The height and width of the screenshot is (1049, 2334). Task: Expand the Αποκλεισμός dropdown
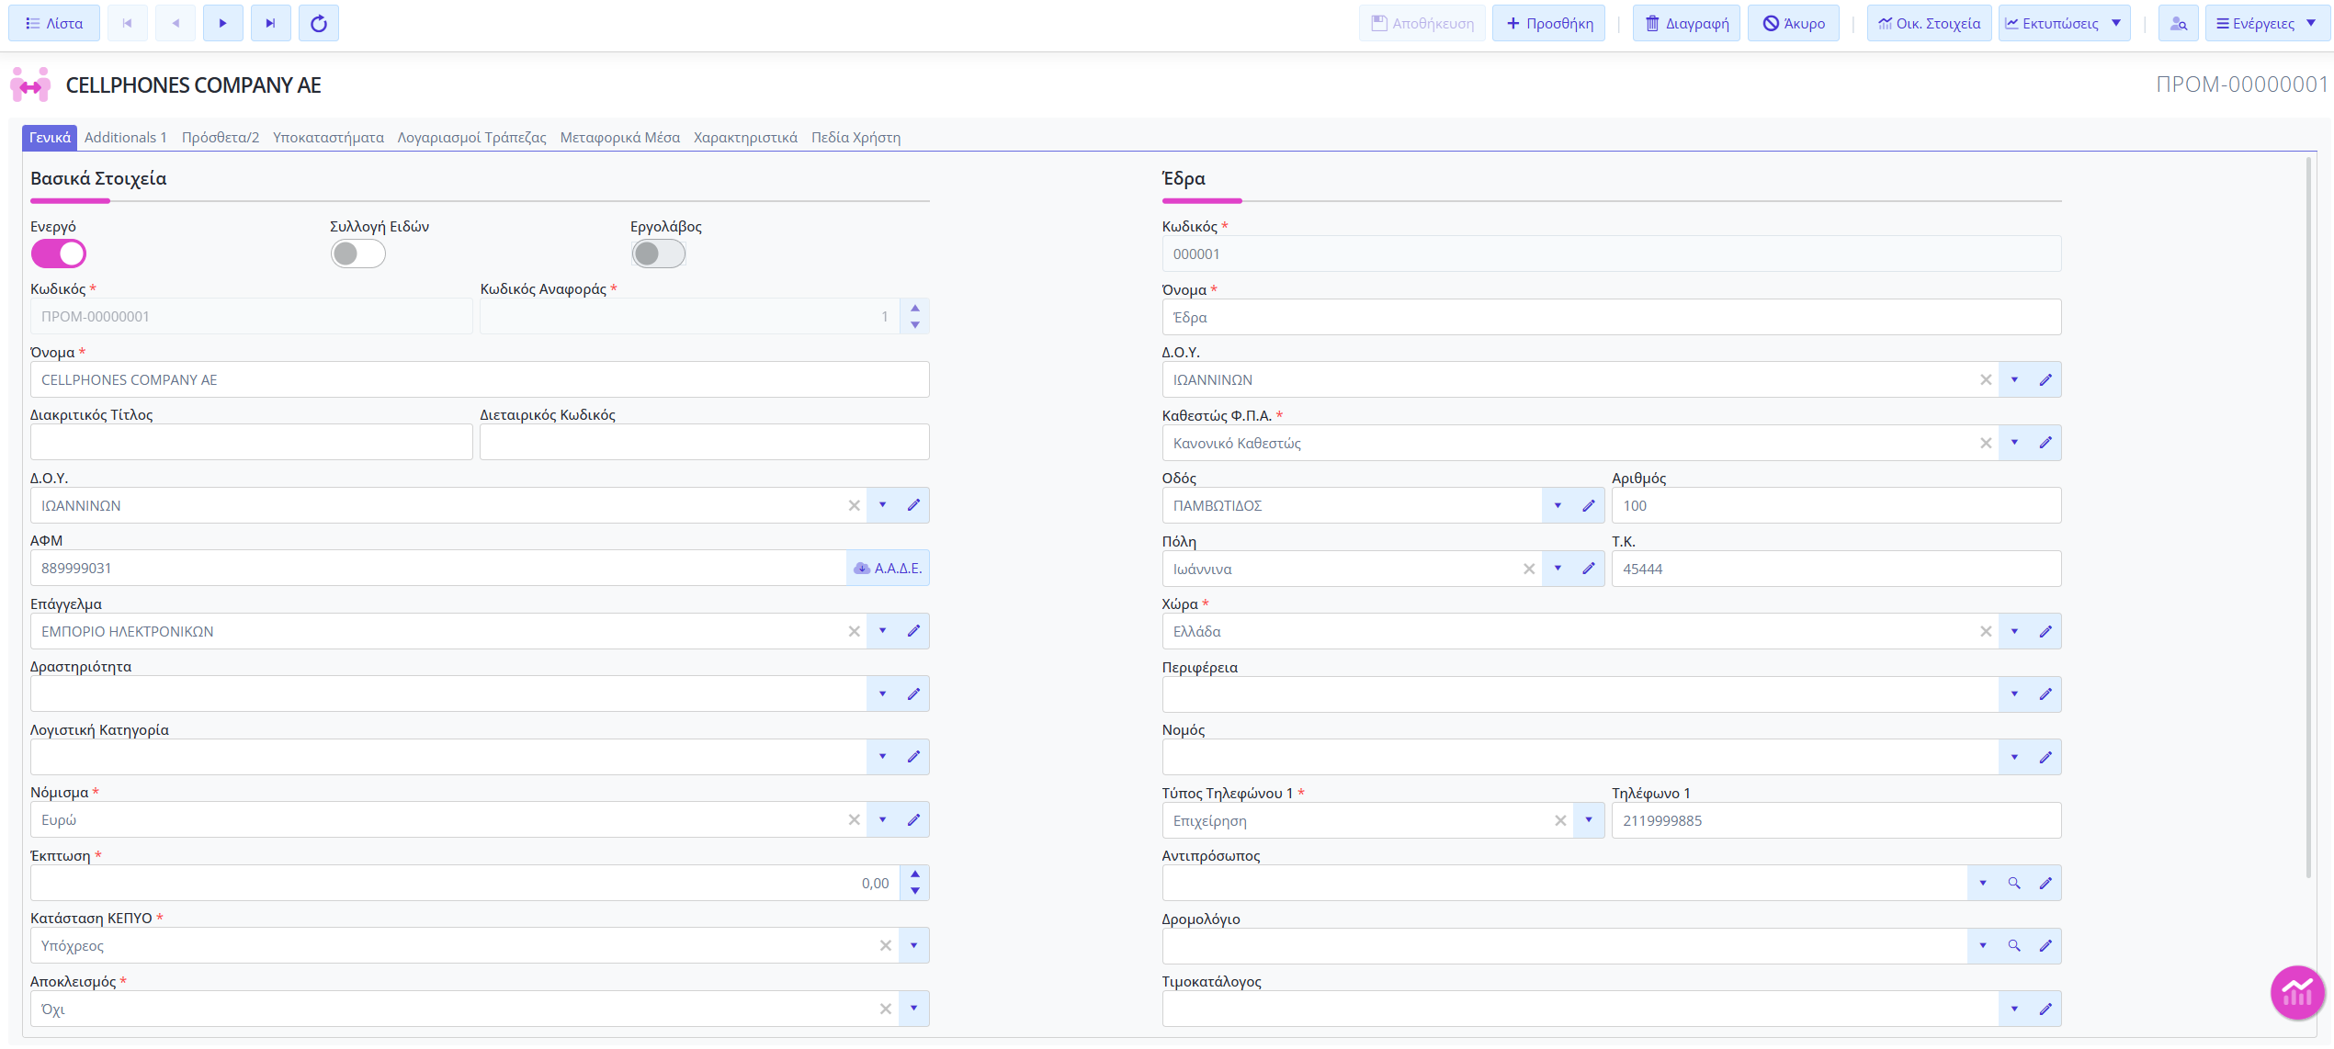pyautogui.click(x=914, y=1009)
